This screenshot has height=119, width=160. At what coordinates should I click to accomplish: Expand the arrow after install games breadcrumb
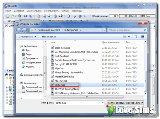tap(81, 30)
